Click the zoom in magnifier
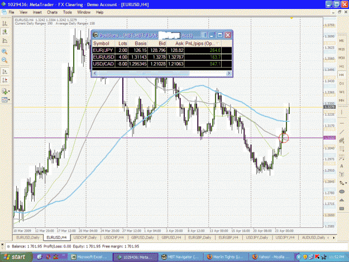This screenshot has width=349, height=262. 4,51
